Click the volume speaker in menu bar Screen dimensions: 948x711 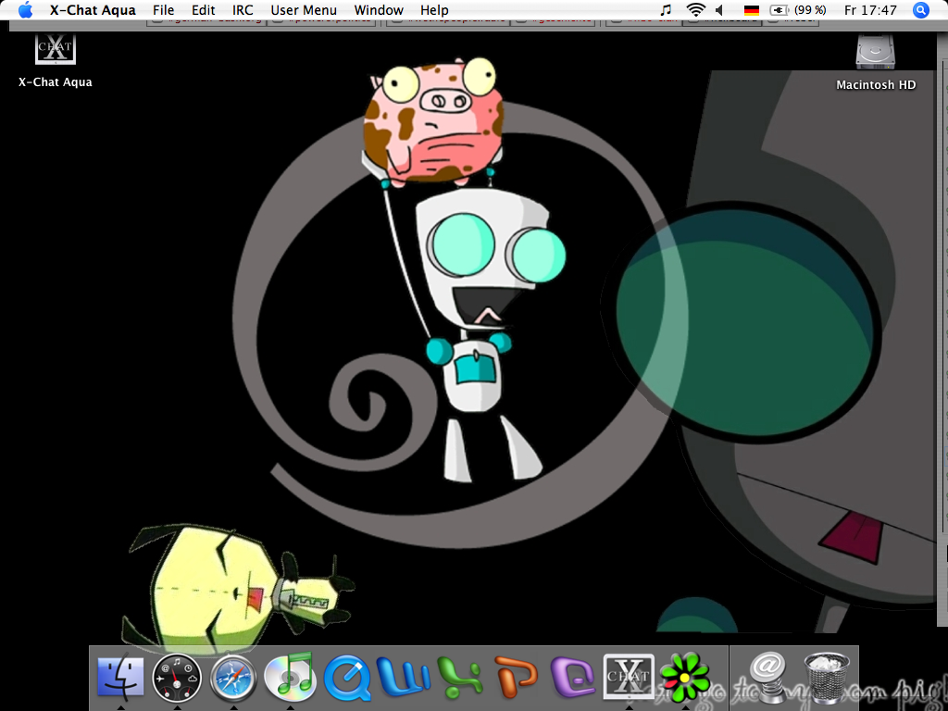(723, 10)
